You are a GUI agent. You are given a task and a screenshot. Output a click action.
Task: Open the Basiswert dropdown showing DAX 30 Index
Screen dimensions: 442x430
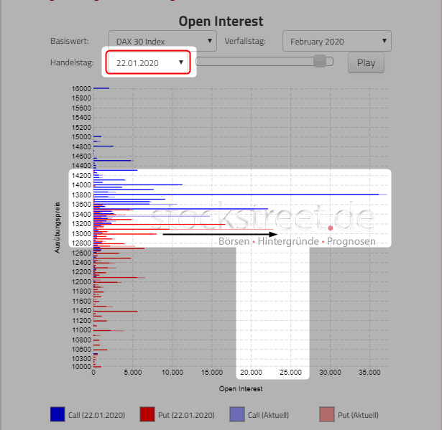click(162, 42)
